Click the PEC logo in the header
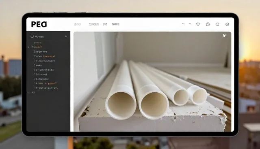Screen dimensions: 260x149 click(39, 24)
